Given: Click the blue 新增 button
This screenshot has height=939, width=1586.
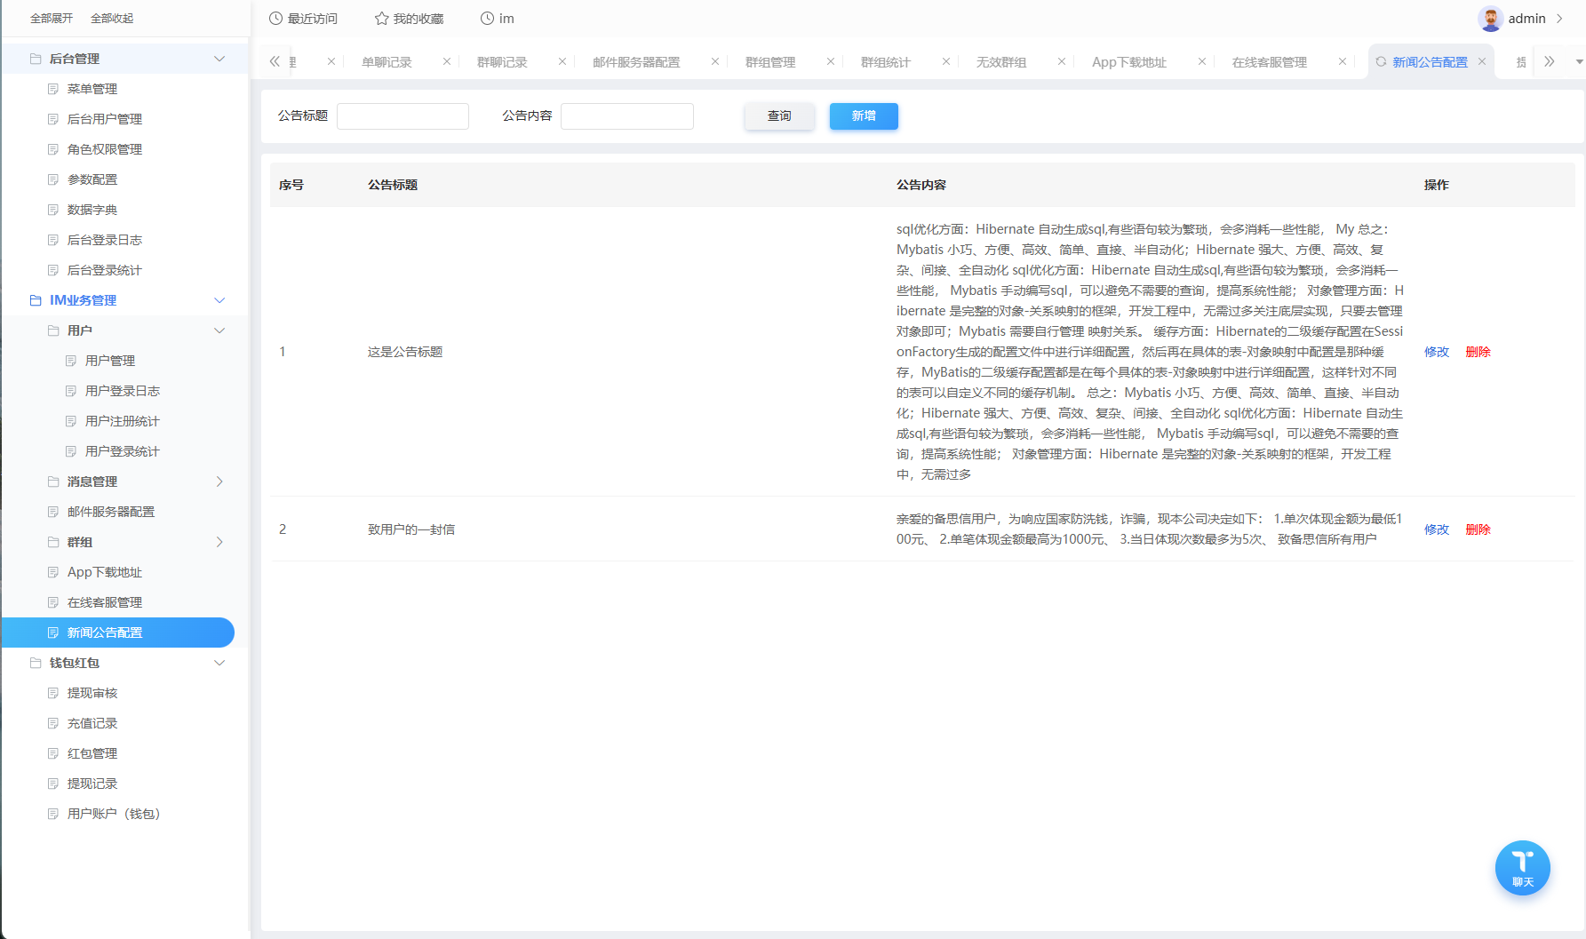Looking at the screenshot, I should tap(864, 116).
